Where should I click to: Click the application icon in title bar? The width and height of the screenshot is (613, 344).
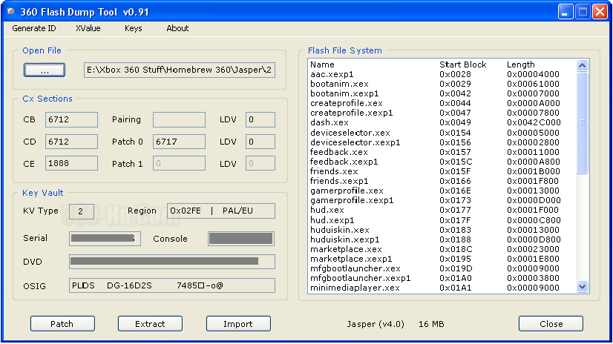tap(11, 12)
